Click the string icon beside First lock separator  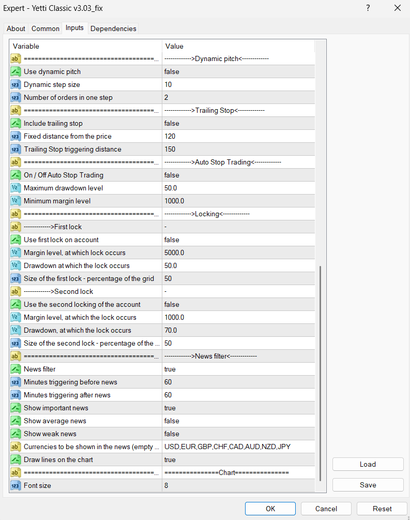[16, 227]
